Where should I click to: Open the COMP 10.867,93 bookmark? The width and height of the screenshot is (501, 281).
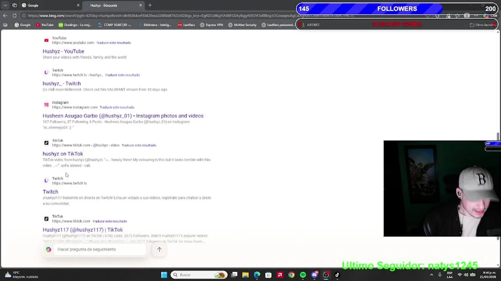click(115, 25)
